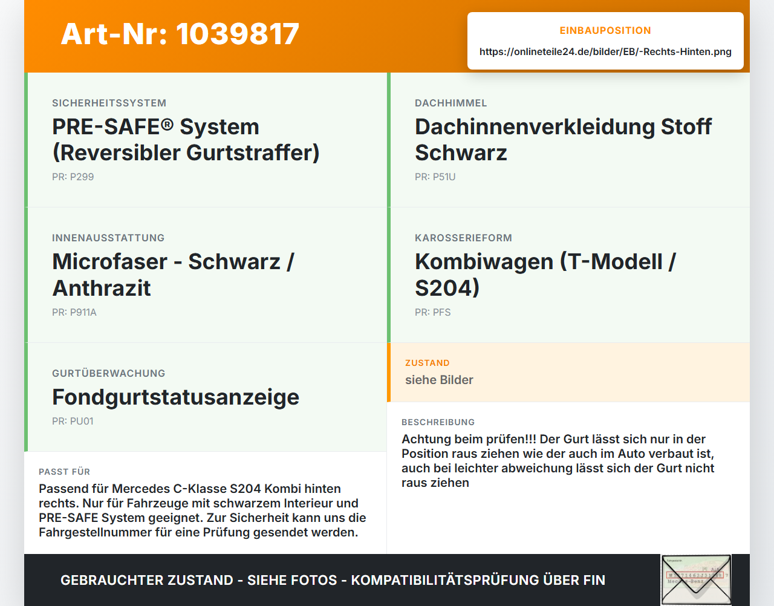
Task: Click the PASST FÜR label
Action: [64, 472]
